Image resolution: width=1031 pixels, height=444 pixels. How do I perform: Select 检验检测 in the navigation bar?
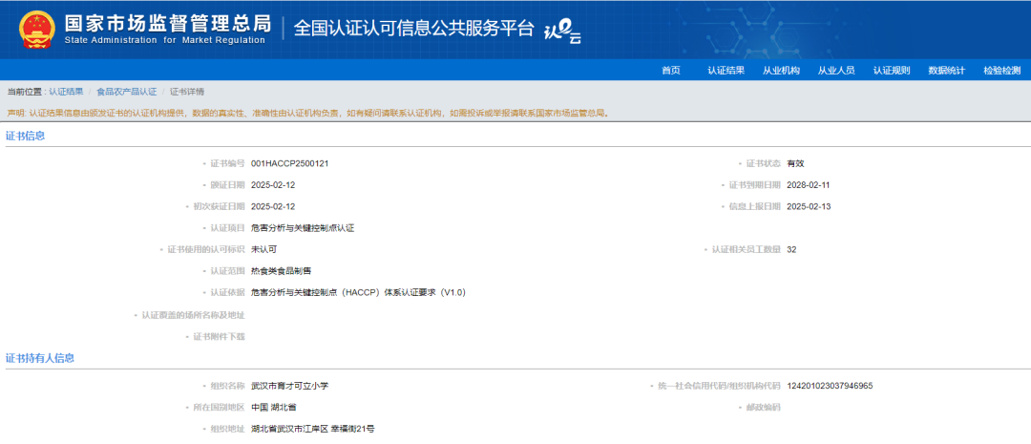coord(1001,71)
